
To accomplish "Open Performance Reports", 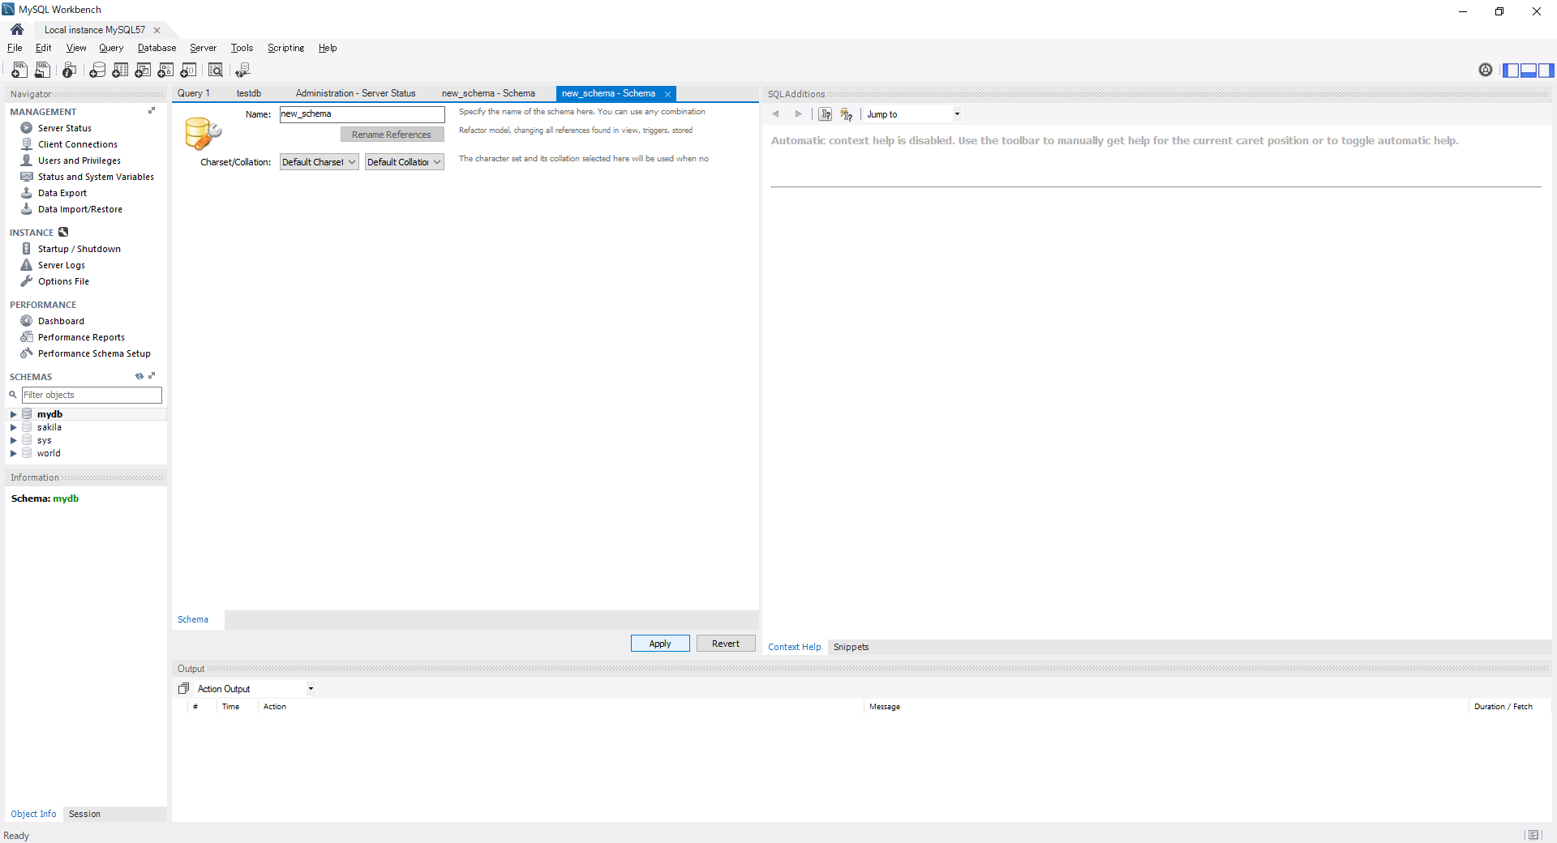I will click(x=81, y=337).
